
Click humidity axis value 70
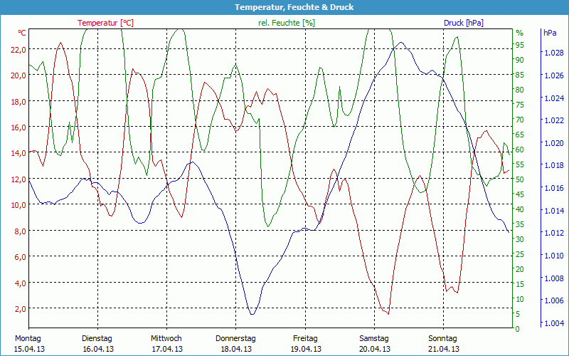pyautogui.click(x=520, y=120)
